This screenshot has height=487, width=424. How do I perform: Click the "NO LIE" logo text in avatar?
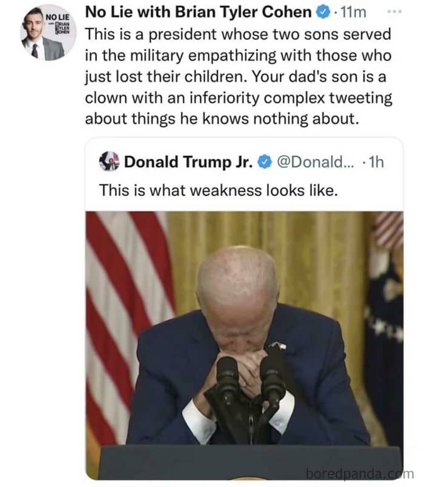58,17
